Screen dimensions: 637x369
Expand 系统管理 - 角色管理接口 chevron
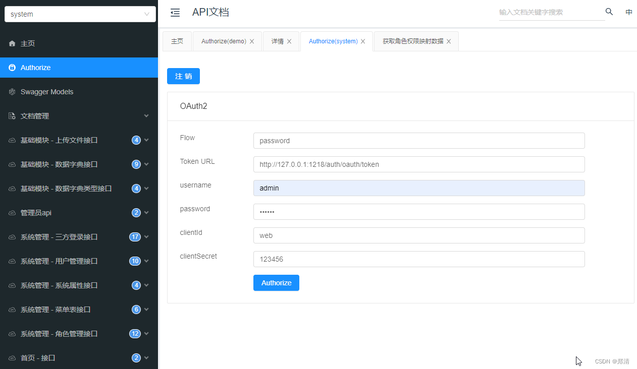pos(146,334)
